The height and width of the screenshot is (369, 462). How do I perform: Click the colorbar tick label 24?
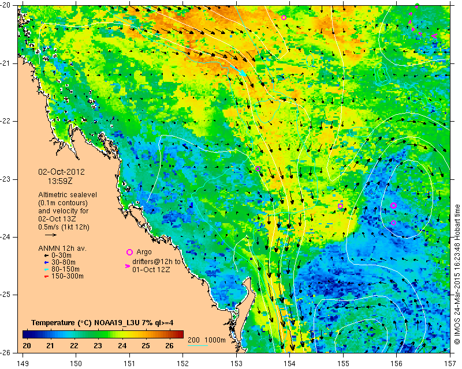pos(122,345)
